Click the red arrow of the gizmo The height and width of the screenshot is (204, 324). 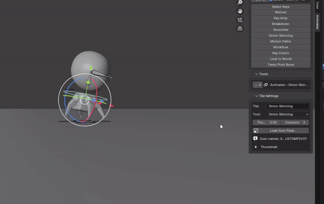point(112,106)
